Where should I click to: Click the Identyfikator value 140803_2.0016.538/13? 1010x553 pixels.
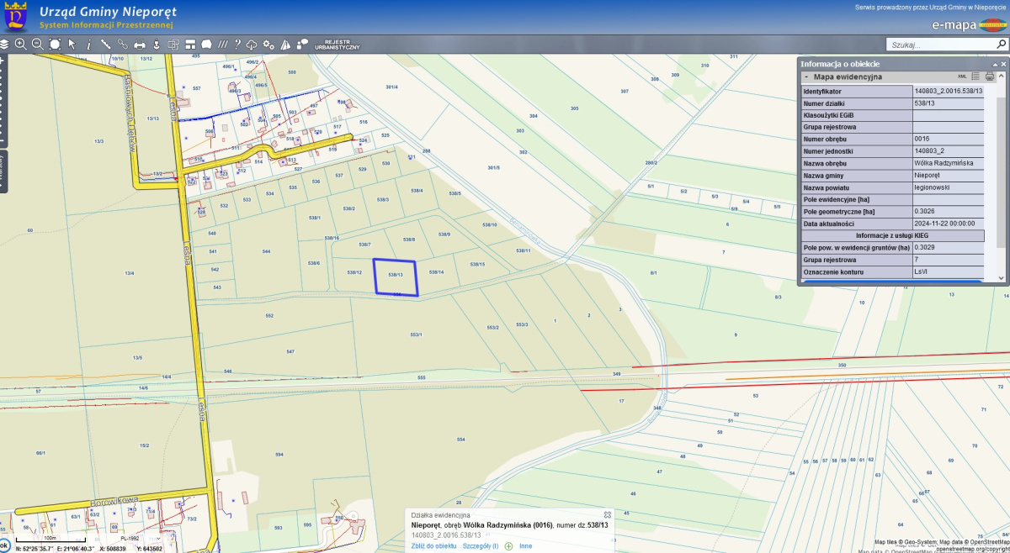coord(948,91)
